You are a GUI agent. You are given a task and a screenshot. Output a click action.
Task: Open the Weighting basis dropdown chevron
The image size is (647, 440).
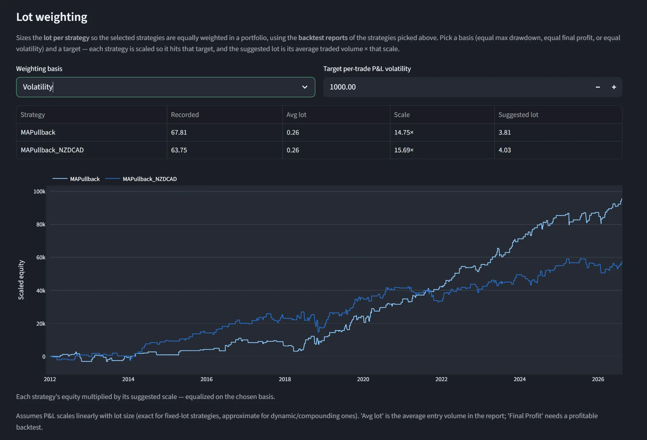click(x=304, y=87)
